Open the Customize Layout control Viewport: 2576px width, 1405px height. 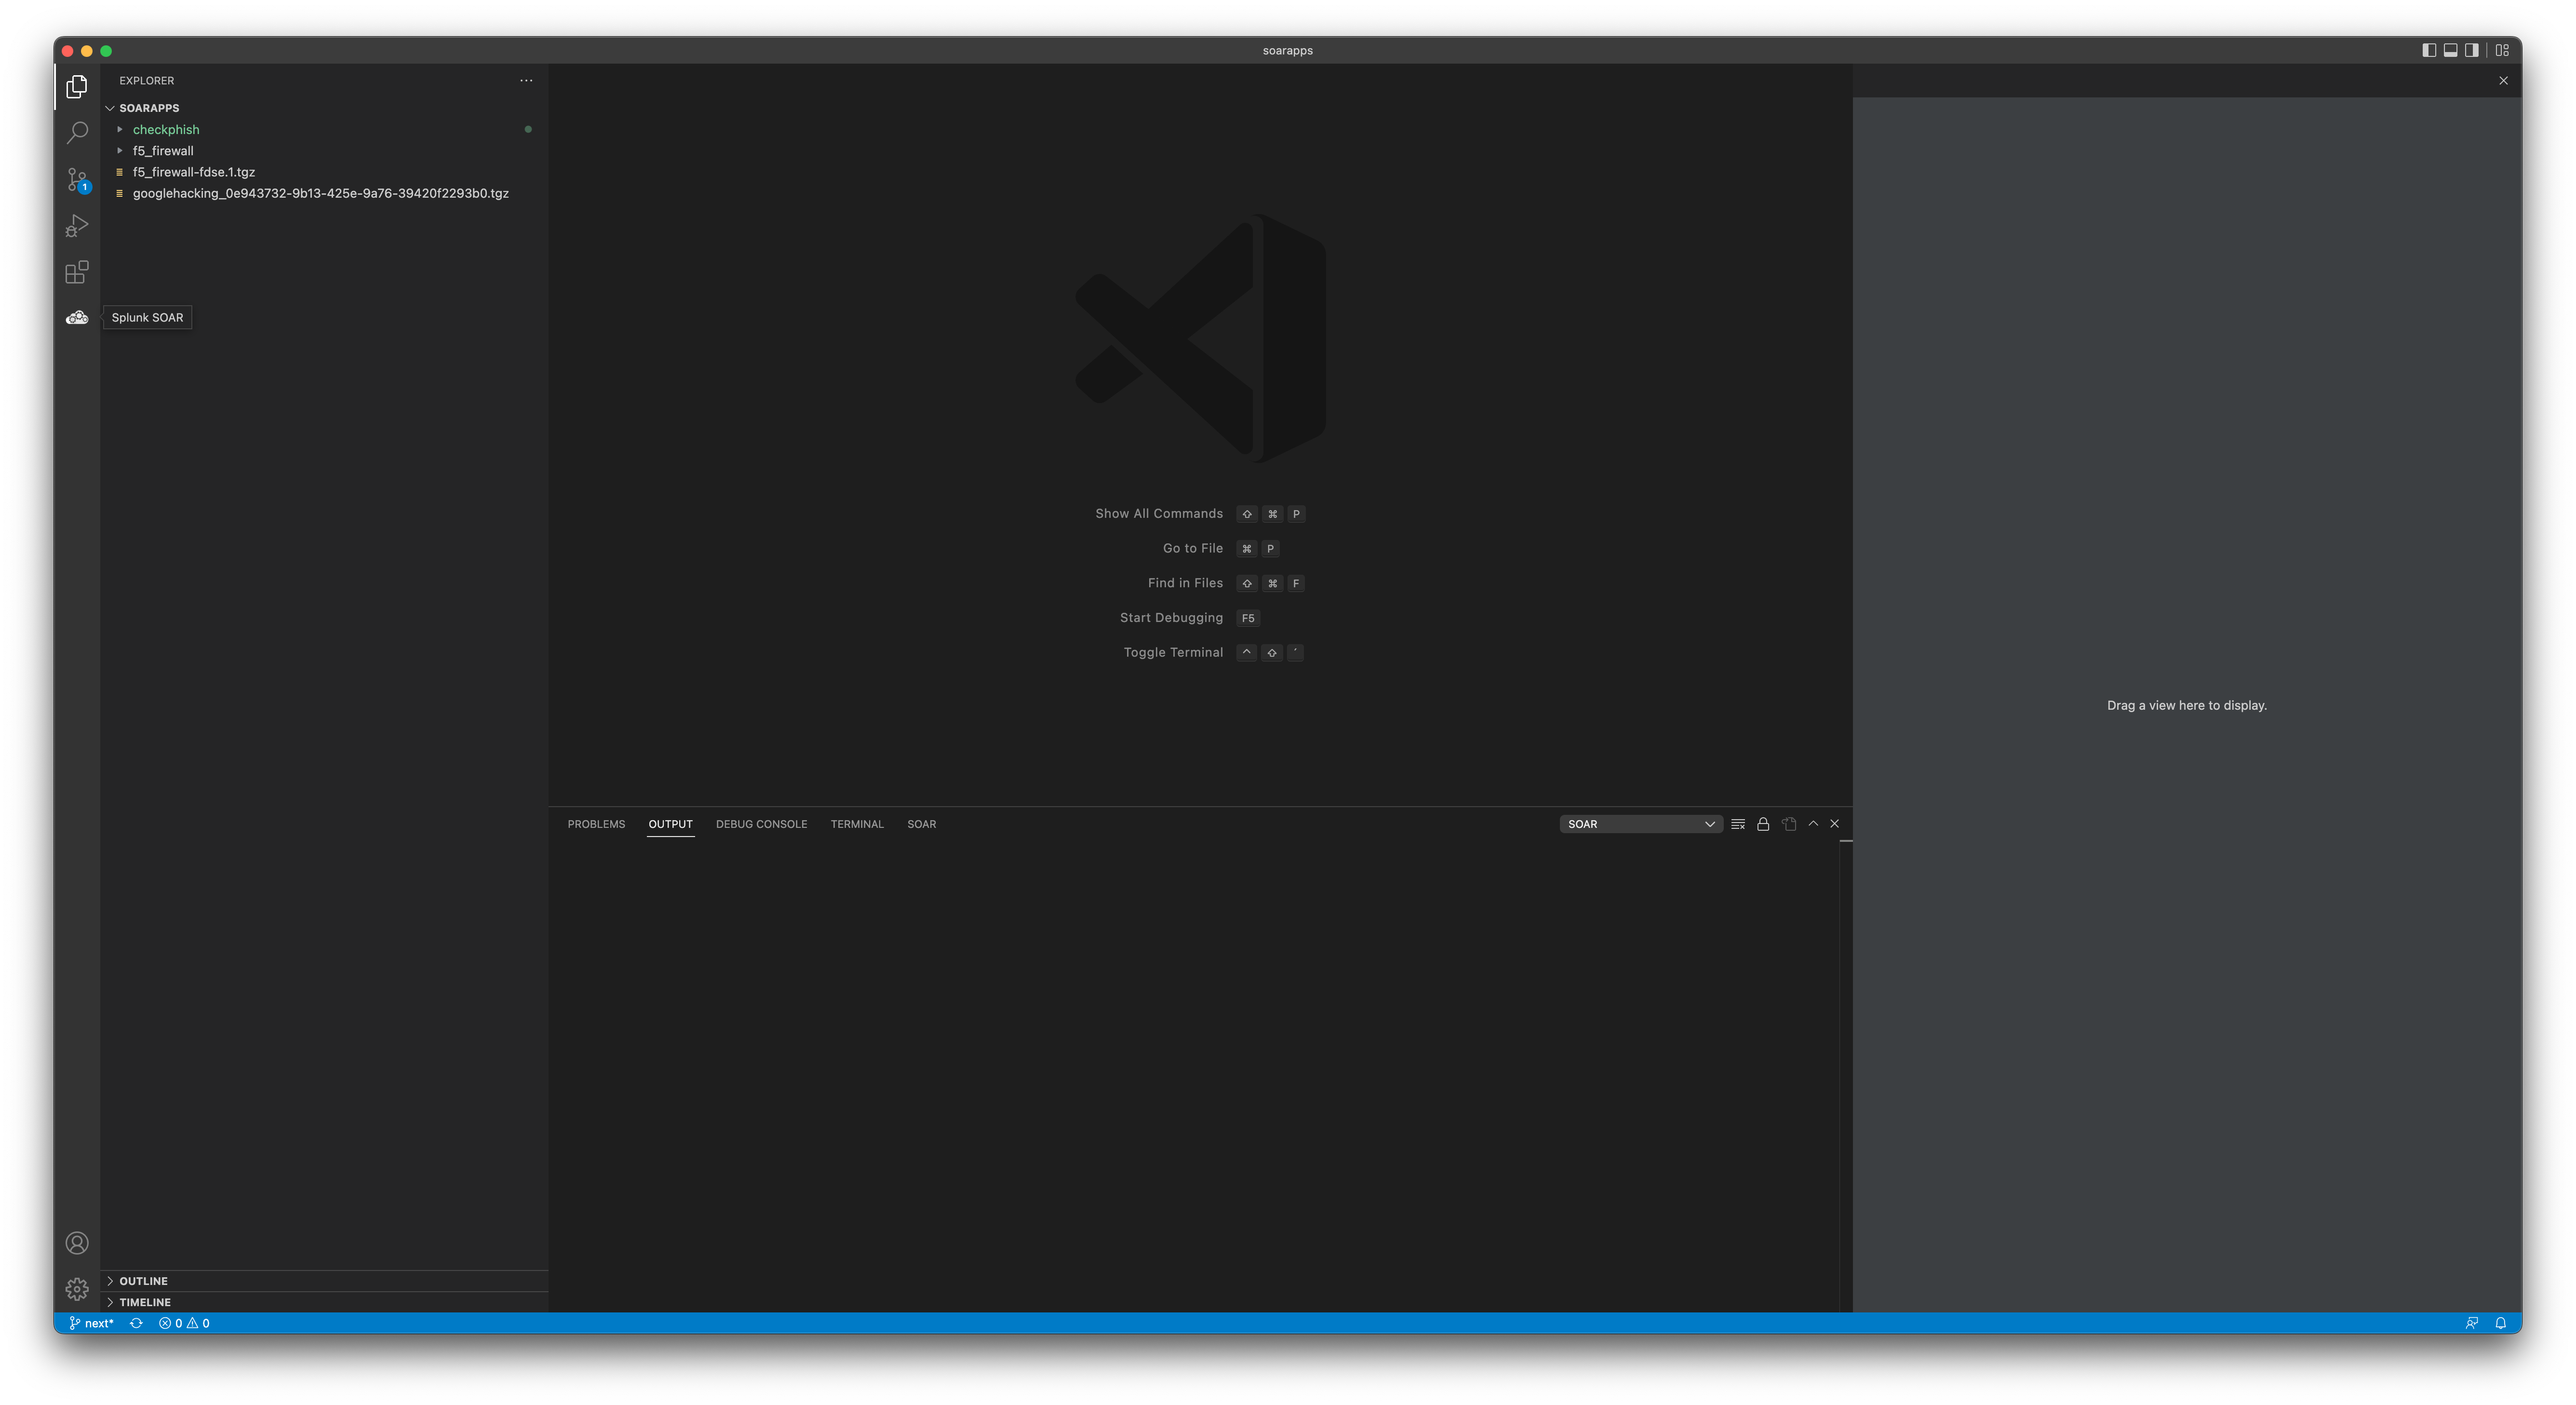point(2502,50)
